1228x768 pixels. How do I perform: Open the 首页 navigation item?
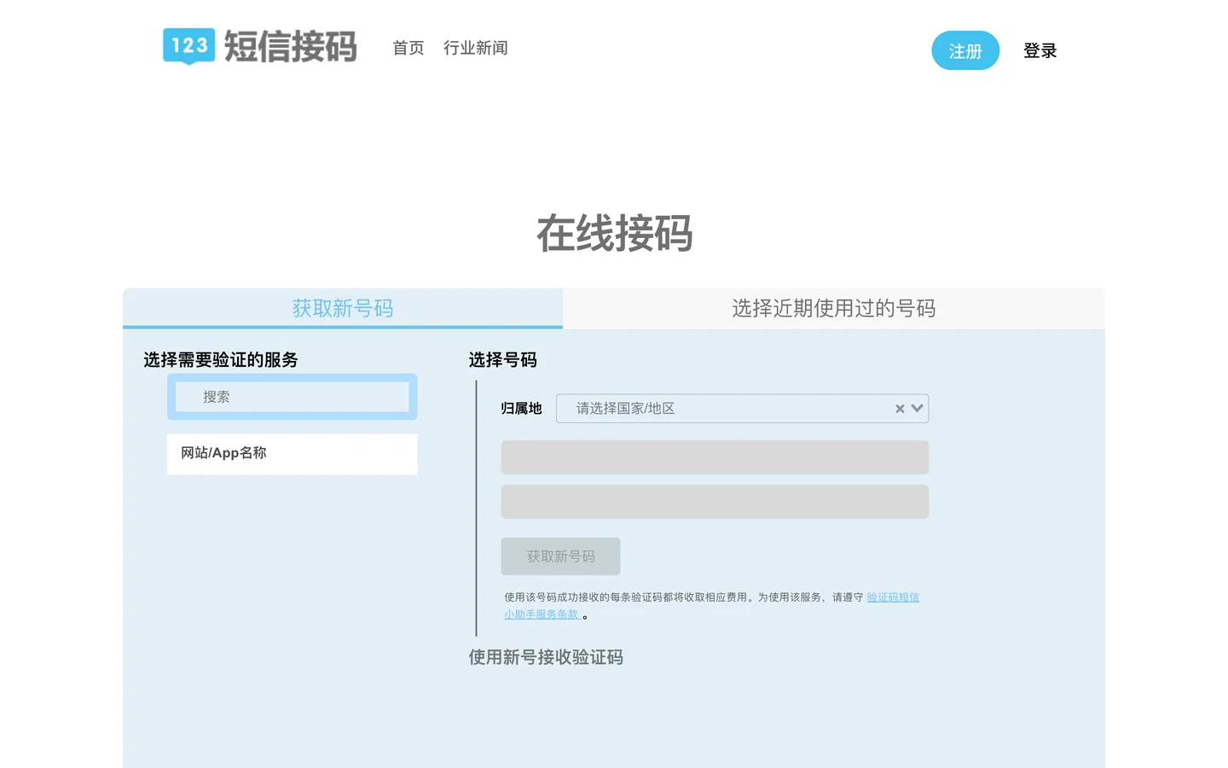click(408, 48)
